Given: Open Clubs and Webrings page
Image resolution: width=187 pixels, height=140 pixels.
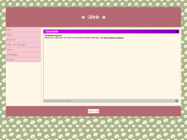Looking at the screenshot, I should pos(24,45).
